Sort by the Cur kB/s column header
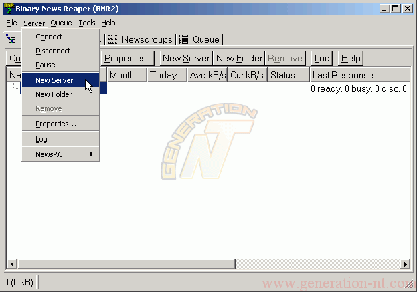The height and width of the screenshot is (292, 417). (x=248, y=75)
